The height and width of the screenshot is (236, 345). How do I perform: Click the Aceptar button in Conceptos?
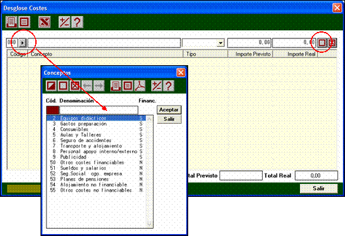[x=169, y=110]
